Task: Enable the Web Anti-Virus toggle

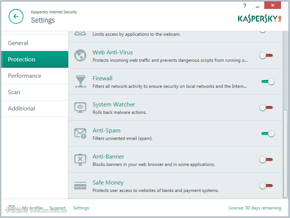Action: 266,55
